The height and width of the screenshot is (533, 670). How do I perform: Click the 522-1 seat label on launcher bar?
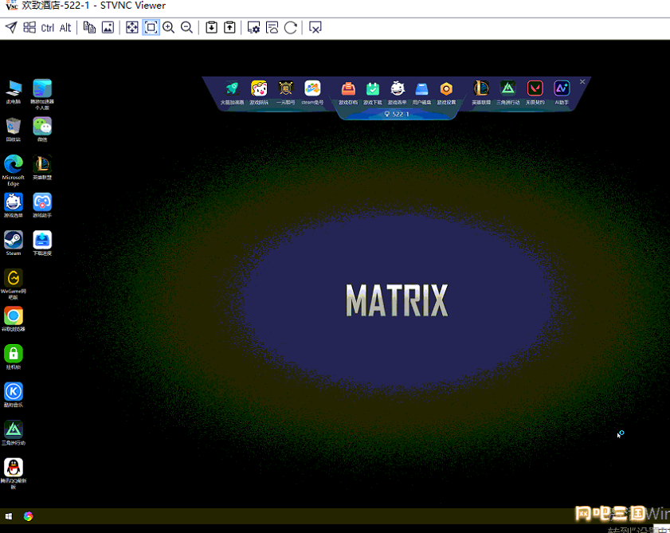tap(397, 114)
